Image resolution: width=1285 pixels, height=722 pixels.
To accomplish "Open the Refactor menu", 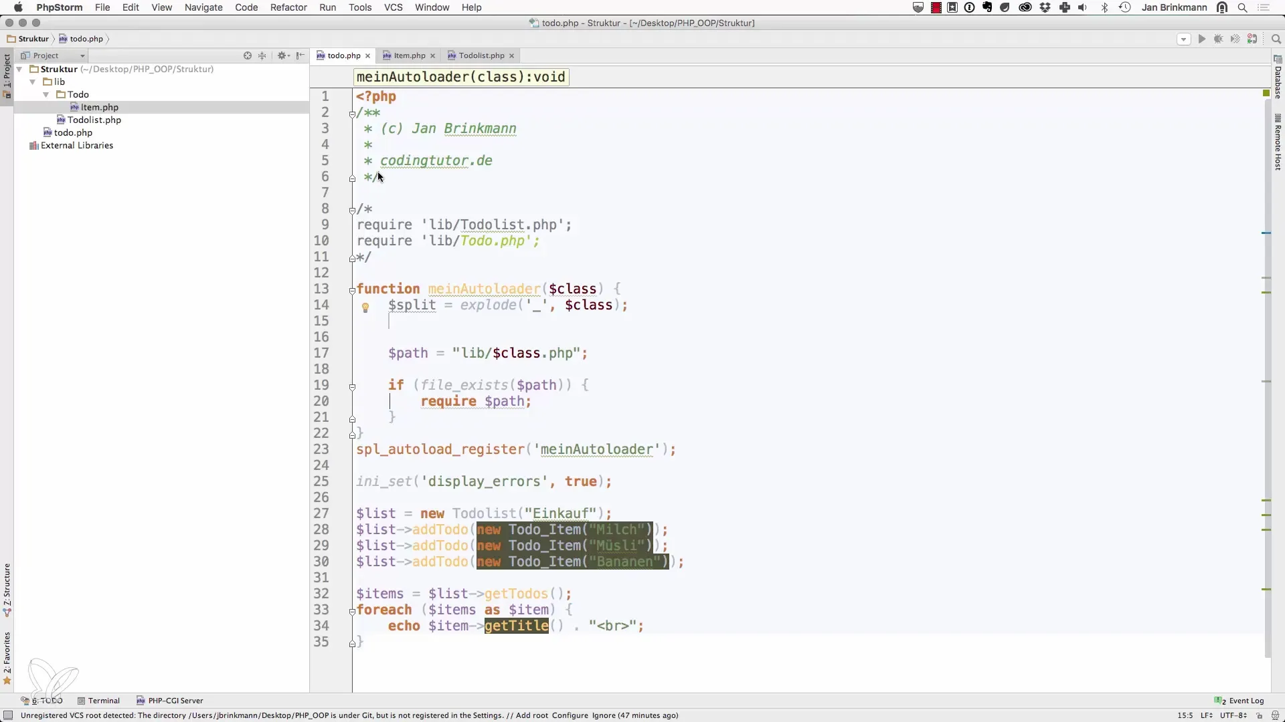I will (x=288, y=7).
